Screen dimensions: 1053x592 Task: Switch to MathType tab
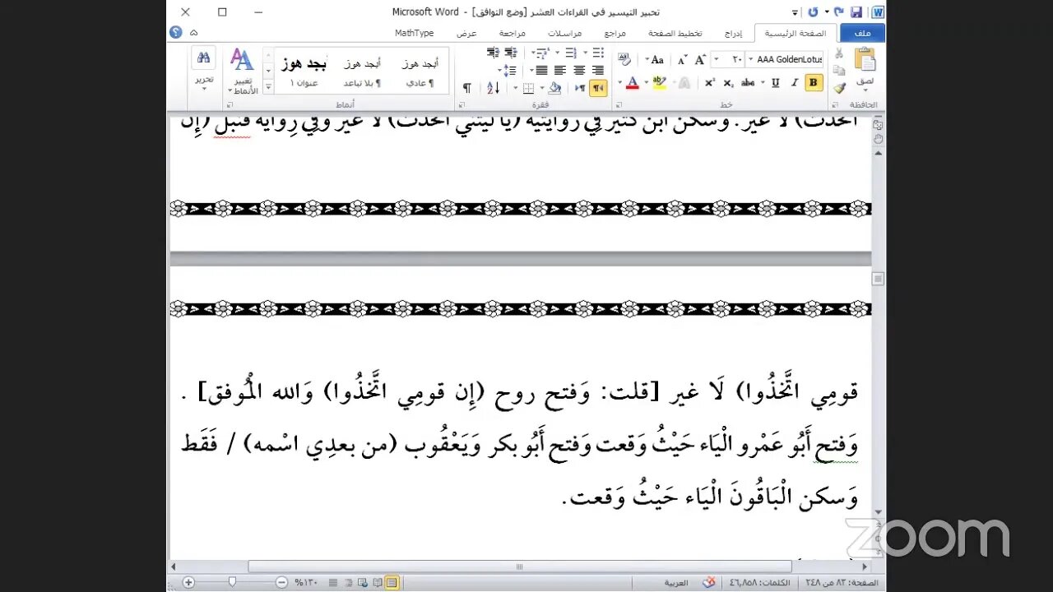(x=414, y=33)
